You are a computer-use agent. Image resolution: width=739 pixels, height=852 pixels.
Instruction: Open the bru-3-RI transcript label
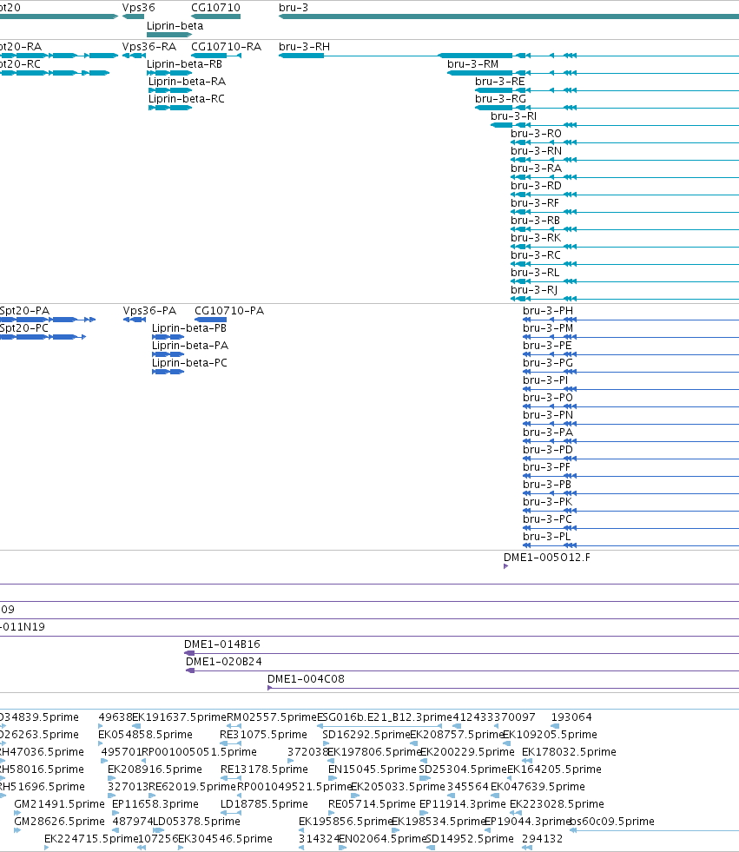pyautogui.click(x=513, y=116)
